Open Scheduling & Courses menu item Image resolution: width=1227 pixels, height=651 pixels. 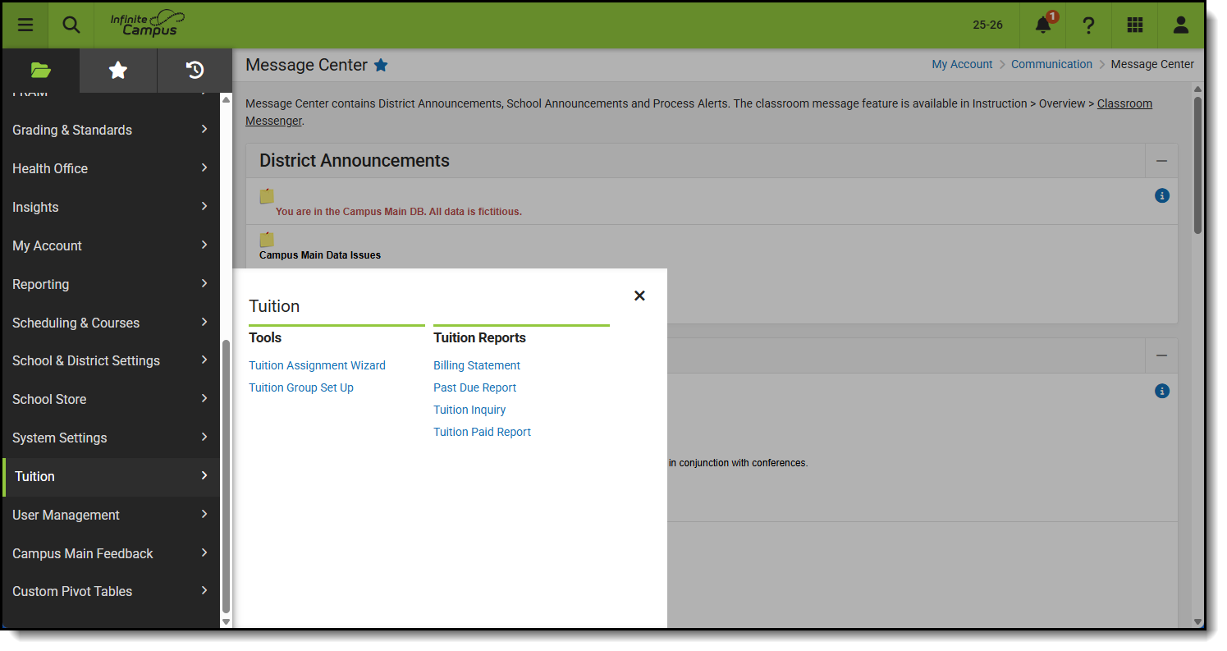tap(111, 323)
